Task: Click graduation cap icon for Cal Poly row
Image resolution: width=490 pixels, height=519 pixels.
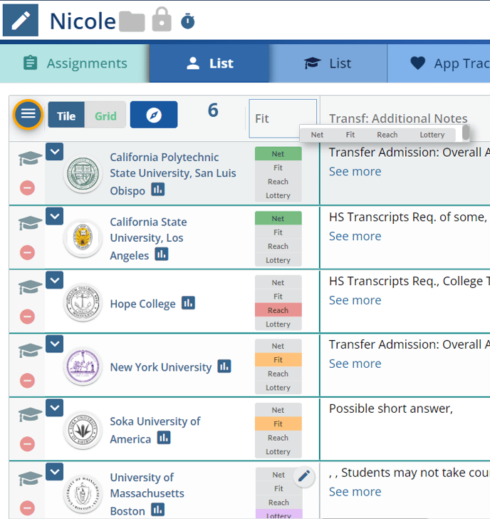Action: pyautogui.click(x=30, y=158)
